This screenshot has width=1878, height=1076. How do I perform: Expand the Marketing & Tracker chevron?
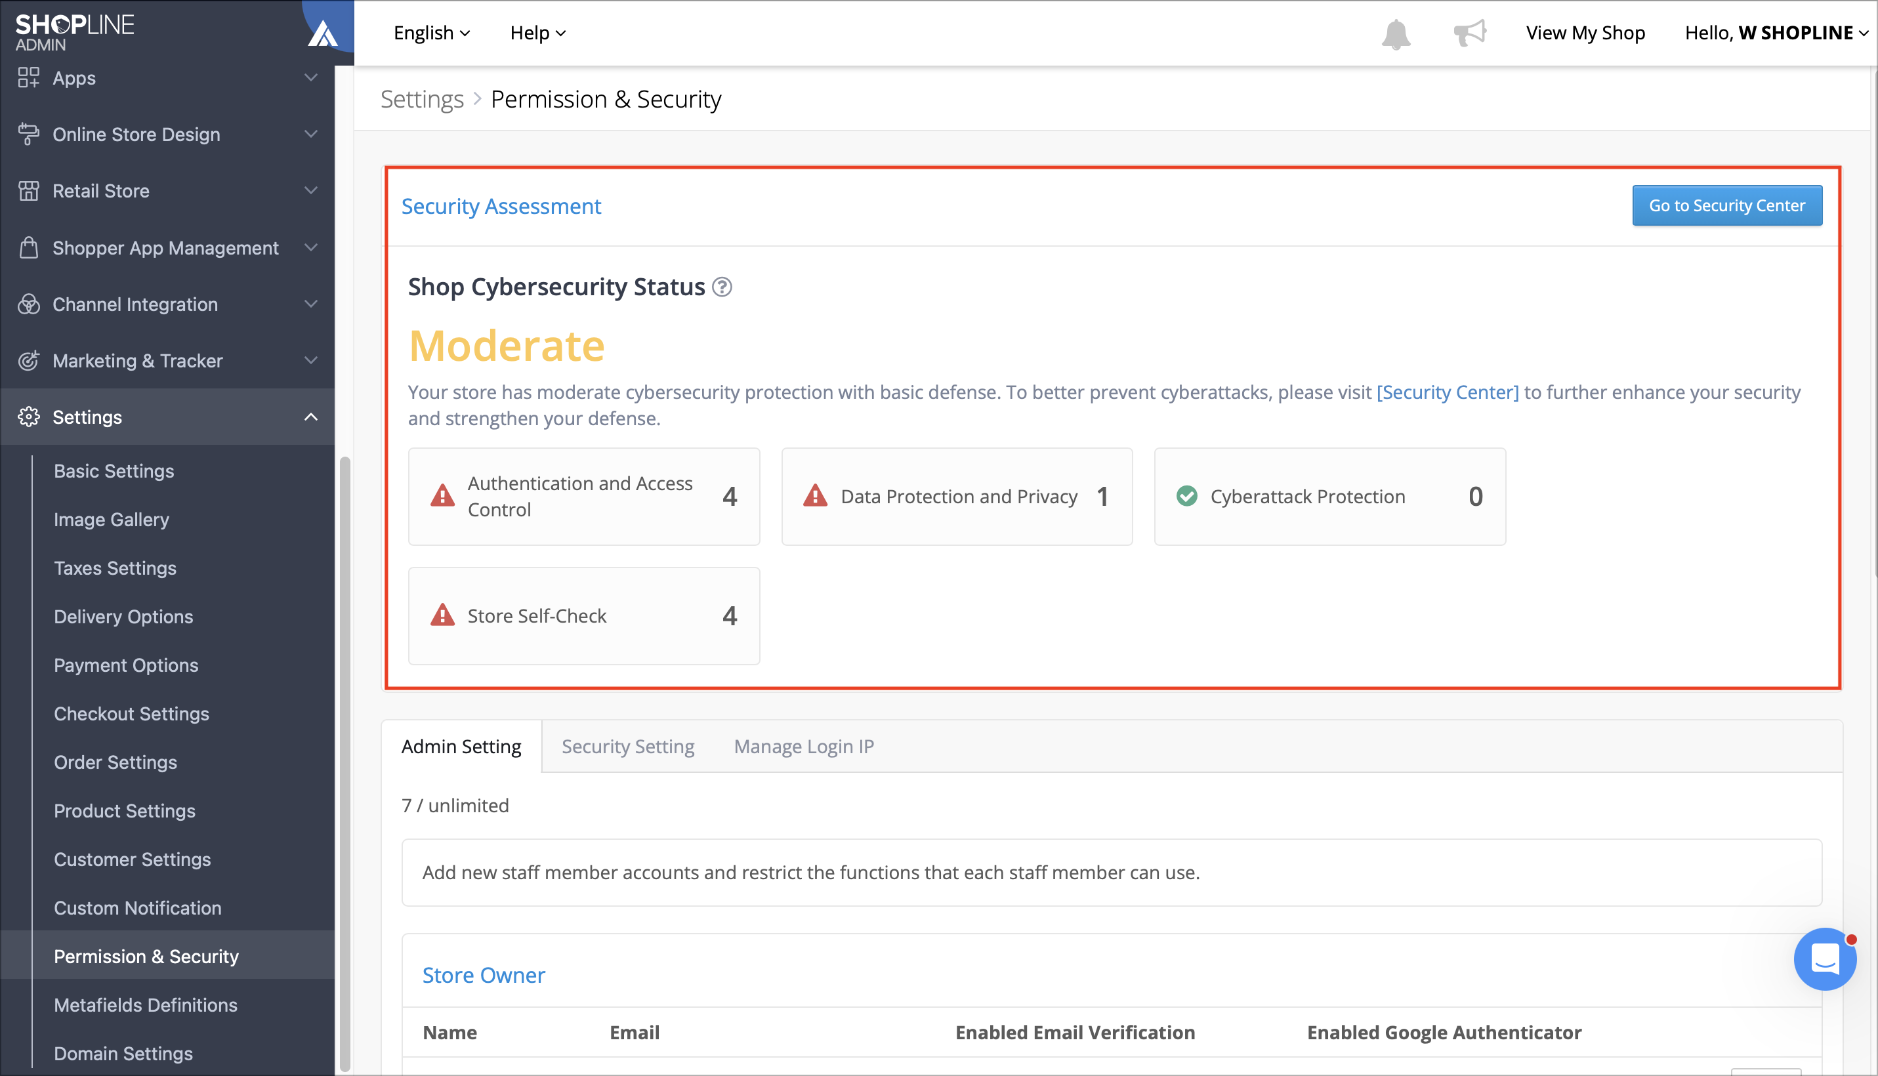[x=311, y=361]
